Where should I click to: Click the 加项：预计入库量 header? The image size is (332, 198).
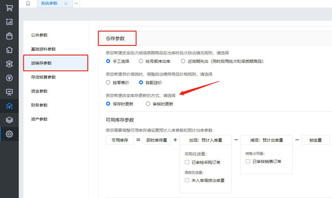(x=206, y=140)
